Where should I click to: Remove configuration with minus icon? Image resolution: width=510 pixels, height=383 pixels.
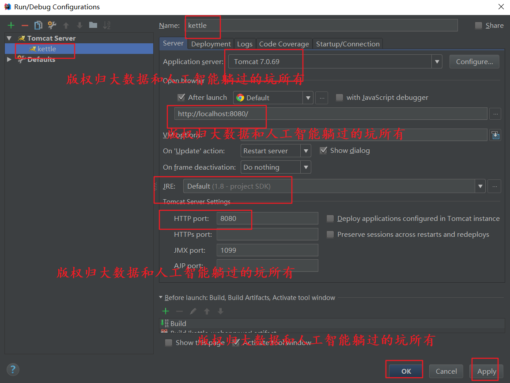pos(25,25)
